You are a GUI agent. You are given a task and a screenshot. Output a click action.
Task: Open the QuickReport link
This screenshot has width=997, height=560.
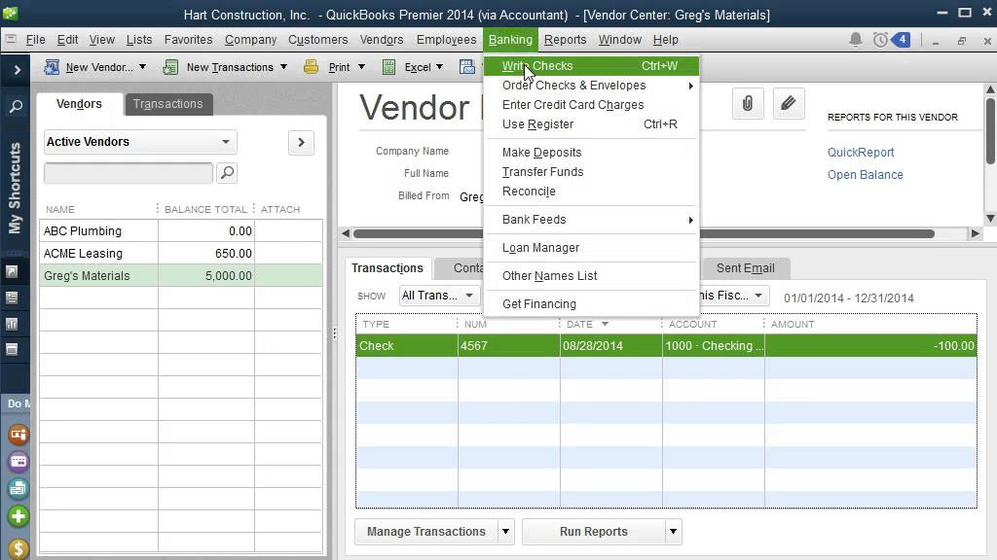click(861, 153)
